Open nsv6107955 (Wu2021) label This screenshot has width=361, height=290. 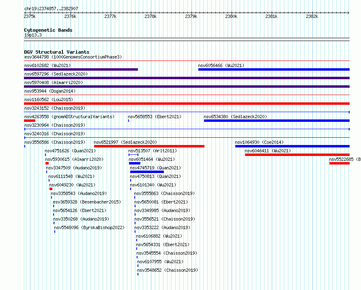point(160,262)
